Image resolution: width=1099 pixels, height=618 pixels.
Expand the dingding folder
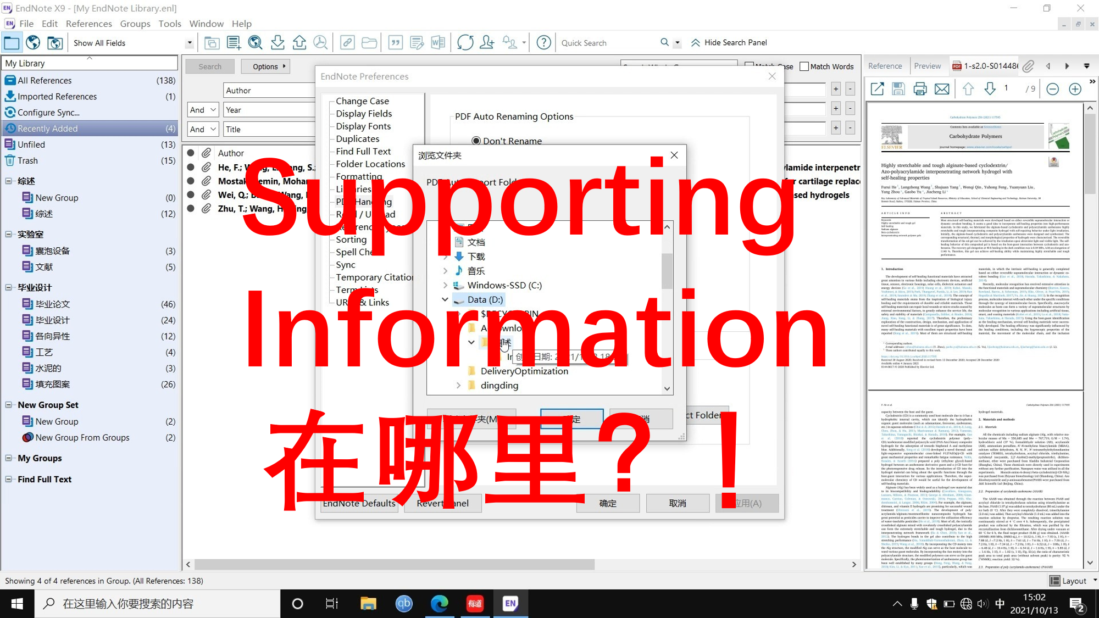[459, 385]
